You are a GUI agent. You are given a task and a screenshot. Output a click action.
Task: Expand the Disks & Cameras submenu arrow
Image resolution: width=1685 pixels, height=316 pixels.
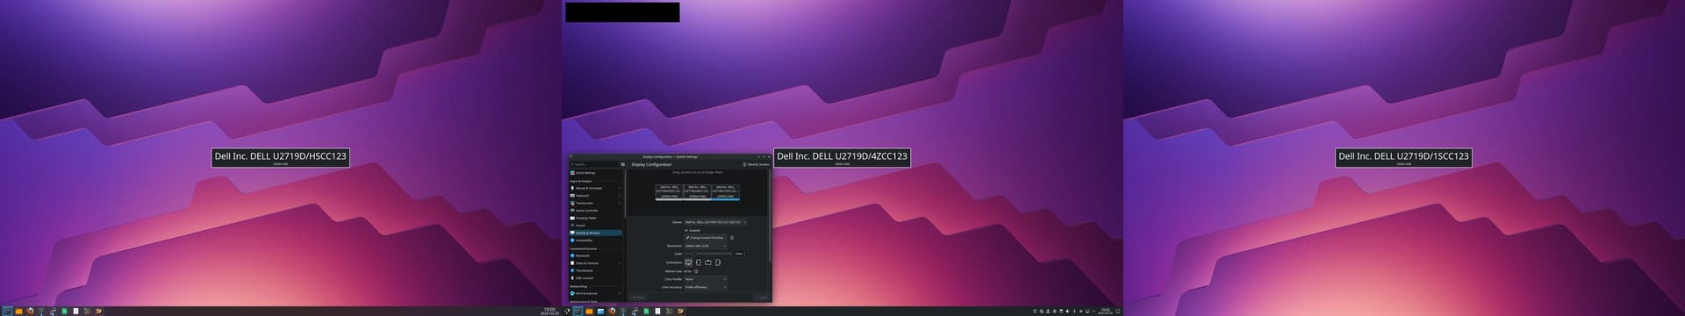click(620, 263)
